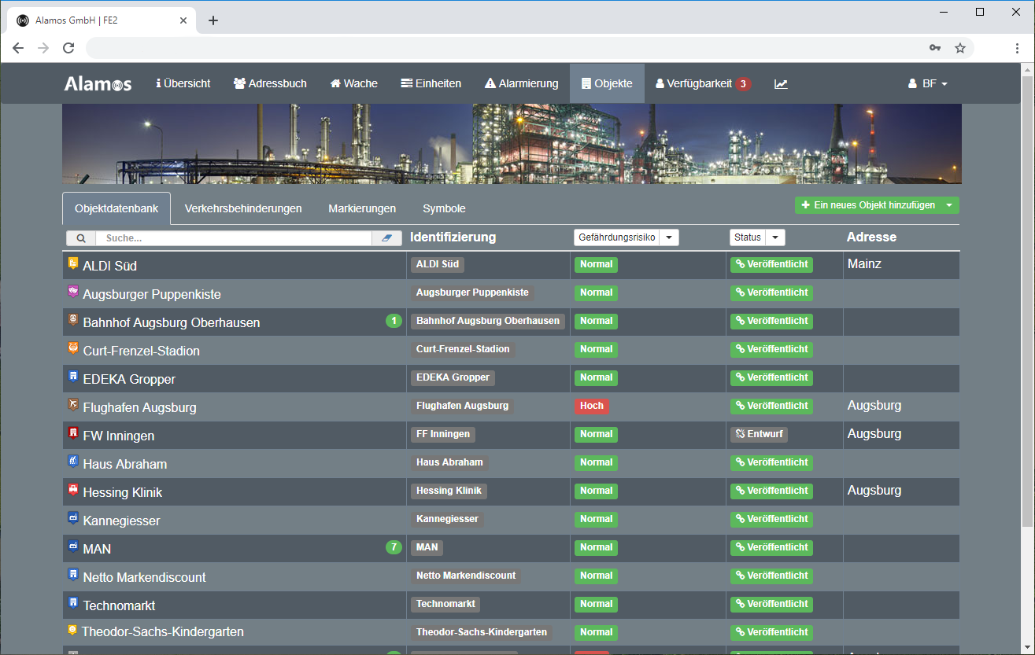The width and height of the screenshot is (1035, 655).
Task: Click the Mainz address cell
Action: (864, 264)
